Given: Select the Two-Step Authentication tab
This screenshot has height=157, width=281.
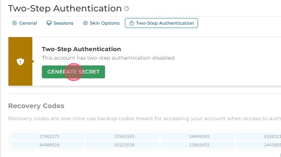Looking at the screenshot, I should (161, 23).
